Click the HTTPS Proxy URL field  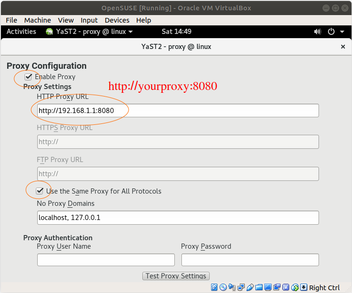coord(178,142)
